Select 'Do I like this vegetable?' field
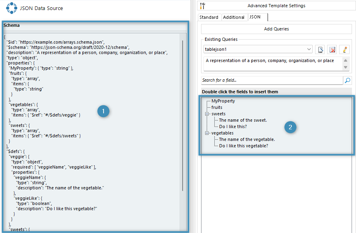The image size is (356, 233). point(244,146)
